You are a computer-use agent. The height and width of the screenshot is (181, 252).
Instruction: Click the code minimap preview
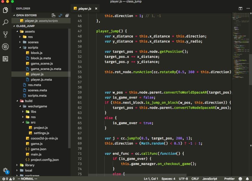click(x=241, y=46)
